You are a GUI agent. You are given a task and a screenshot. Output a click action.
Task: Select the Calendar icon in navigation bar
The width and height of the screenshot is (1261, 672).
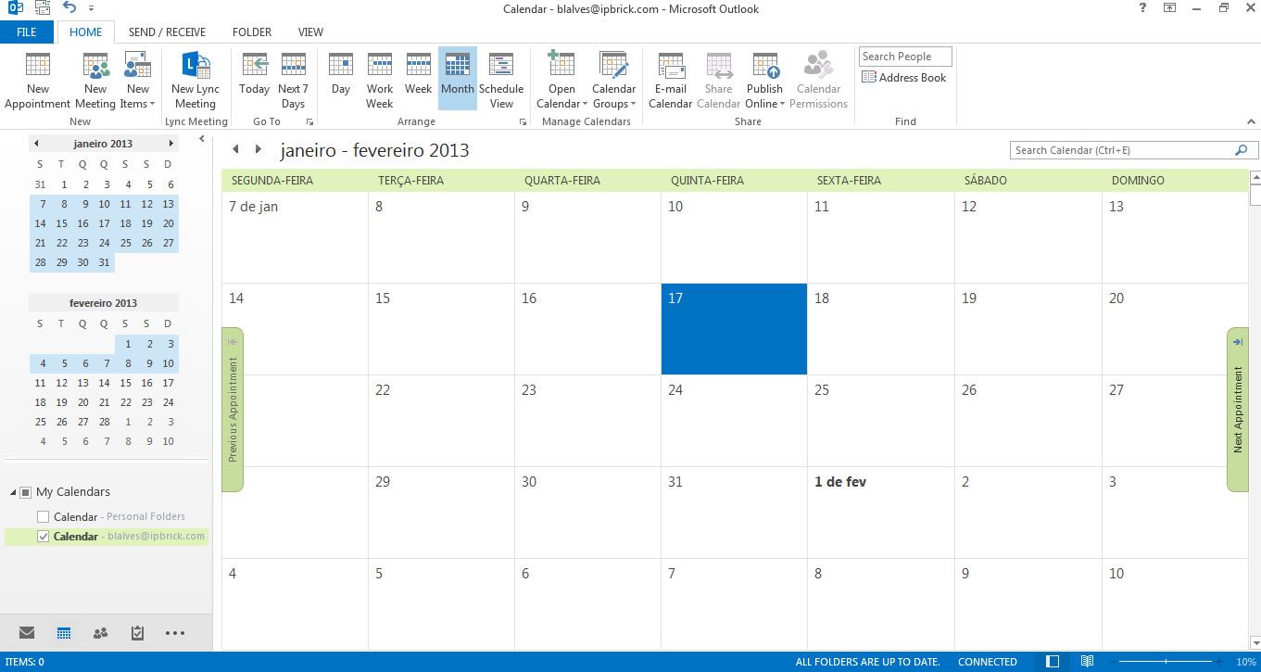(64, 633)
